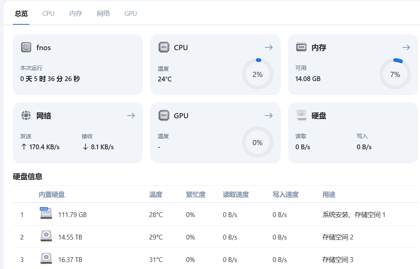Viewport: 420px width, 269px height.
Task: Click the CPU chip icon
Action: pyautogui.click(x=163, y=47)
